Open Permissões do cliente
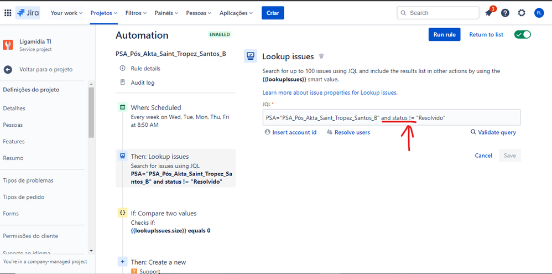552x274 pixels. 30,236
